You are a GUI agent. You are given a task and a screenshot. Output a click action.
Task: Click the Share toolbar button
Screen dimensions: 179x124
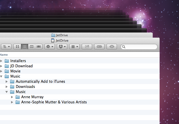87,47
